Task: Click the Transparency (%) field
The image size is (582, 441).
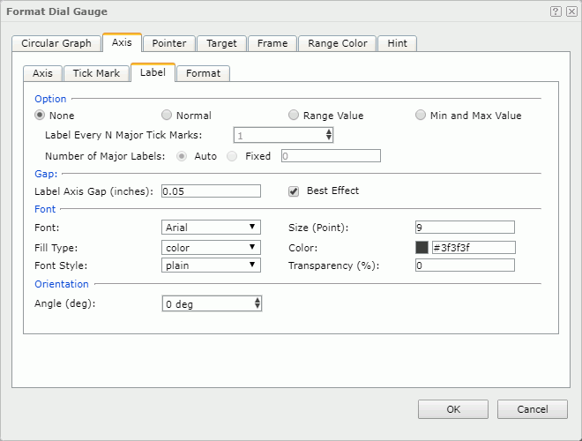Action: pos(465,265)
